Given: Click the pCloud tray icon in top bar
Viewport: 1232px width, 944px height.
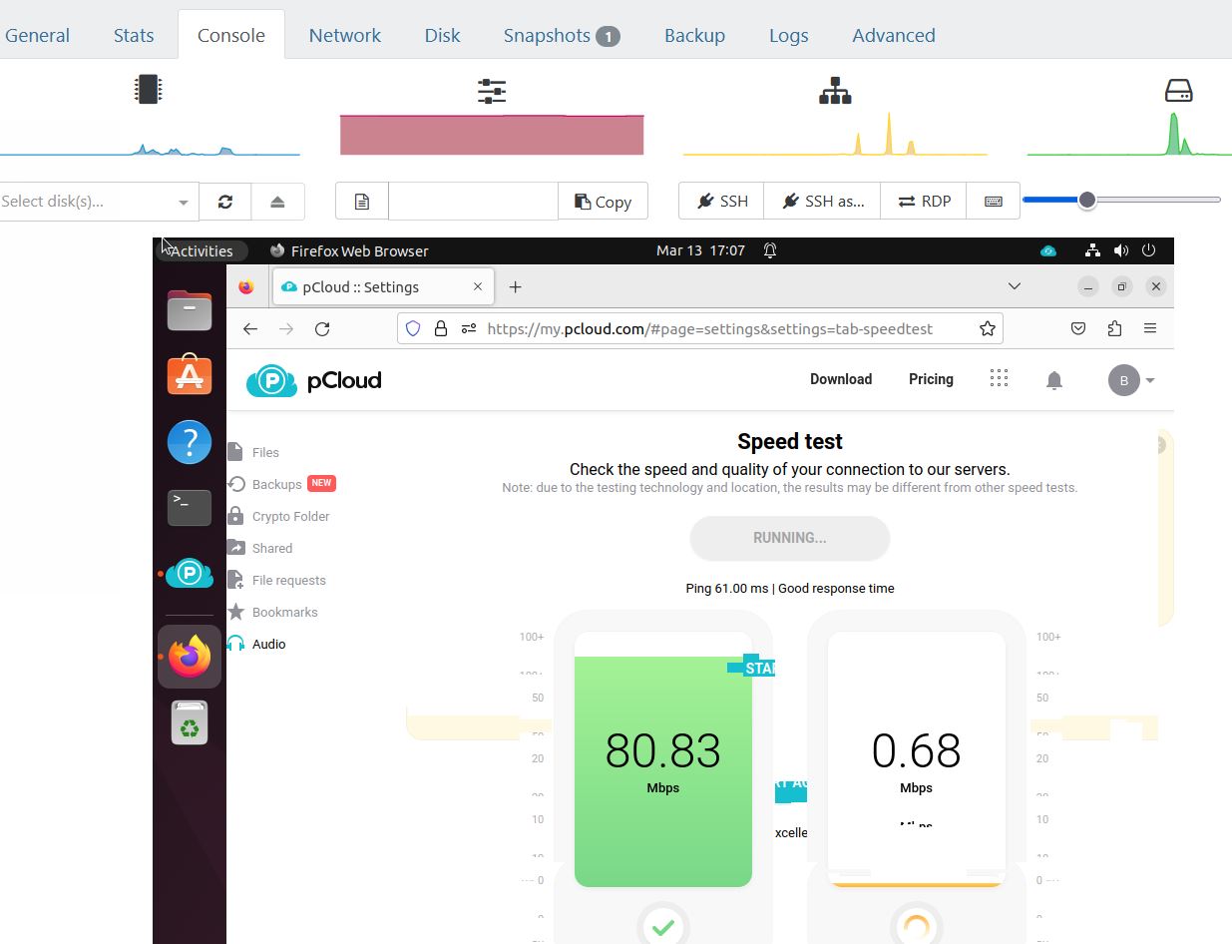Looking at the screenshot, I should point(1047,250).
